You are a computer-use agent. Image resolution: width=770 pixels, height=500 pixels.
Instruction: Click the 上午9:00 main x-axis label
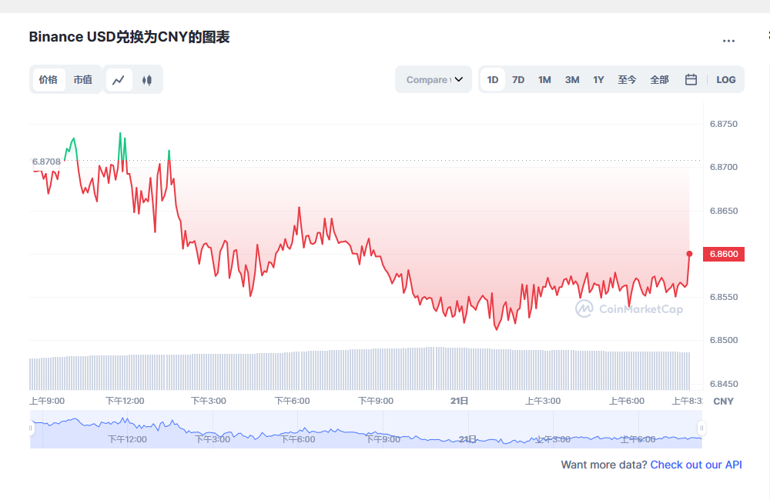pos(47,401)
